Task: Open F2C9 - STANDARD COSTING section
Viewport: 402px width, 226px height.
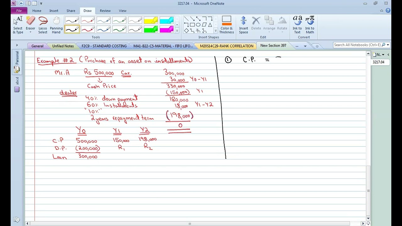Action: [104, 46]
